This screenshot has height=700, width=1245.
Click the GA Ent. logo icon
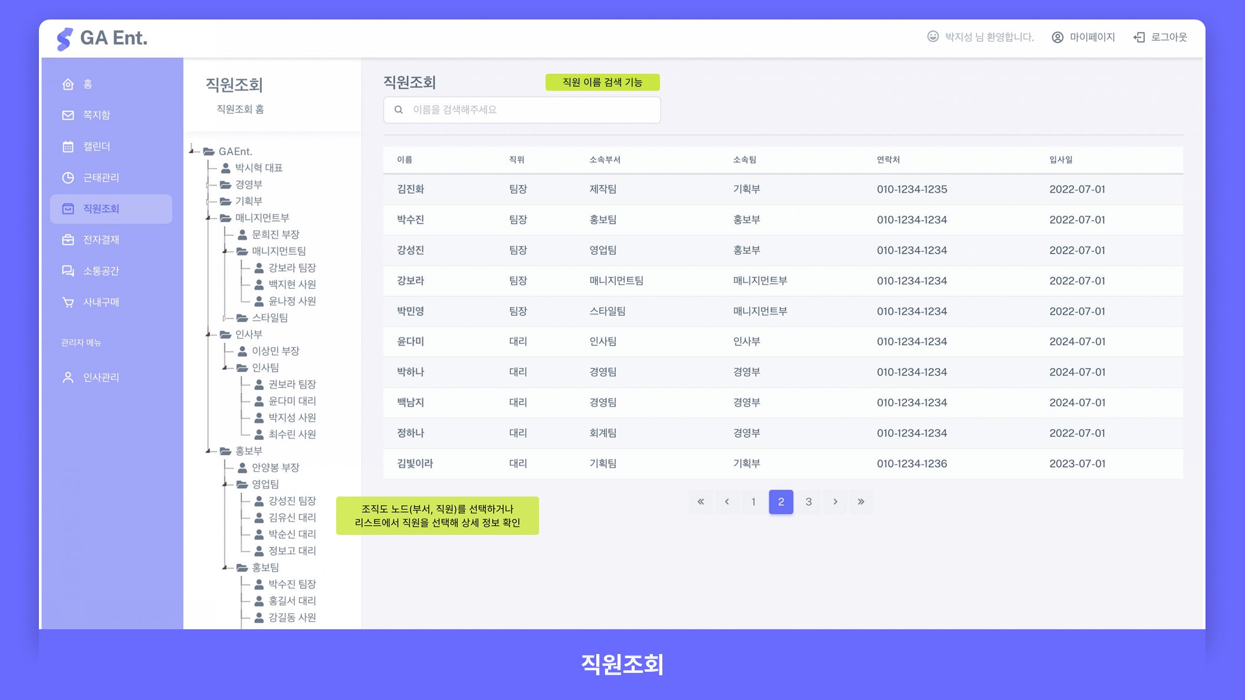point(65,39)
